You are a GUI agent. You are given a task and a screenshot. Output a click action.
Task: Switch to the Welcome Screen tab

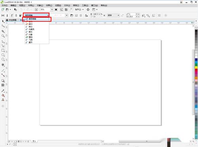click(11, 20)
